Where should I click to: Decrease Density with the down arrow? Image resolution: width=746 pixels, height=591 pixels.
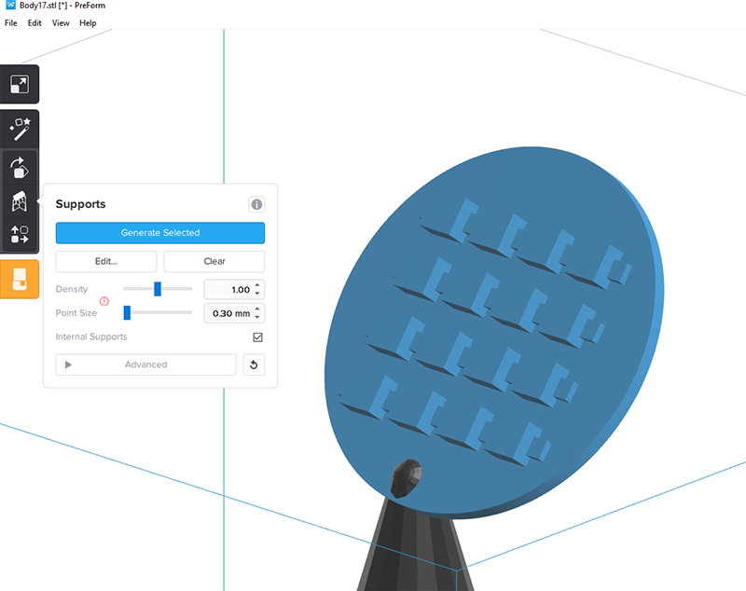pyautogui.click(x=257, y=293)
